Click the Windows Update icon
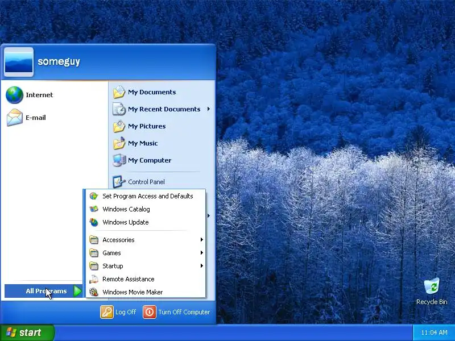The height and width of the screenshot is (341, 455). tap(94, 222)
